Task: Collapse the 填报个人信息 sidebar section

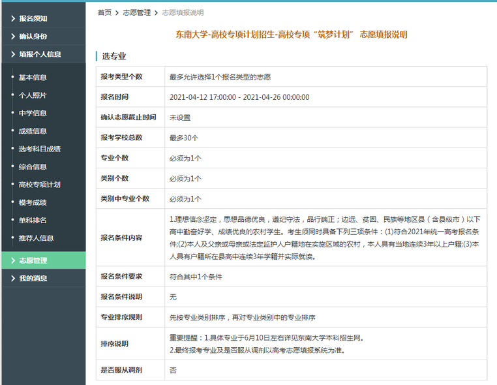Action: click(40, 54)
